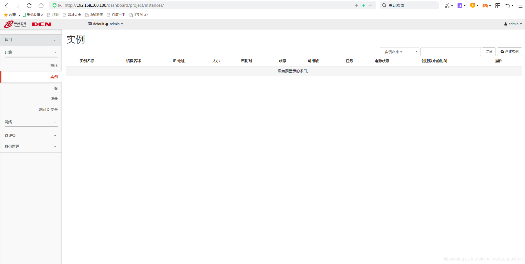Open the game controller extension icon
The image size is (525, 264).
(485, 6)
